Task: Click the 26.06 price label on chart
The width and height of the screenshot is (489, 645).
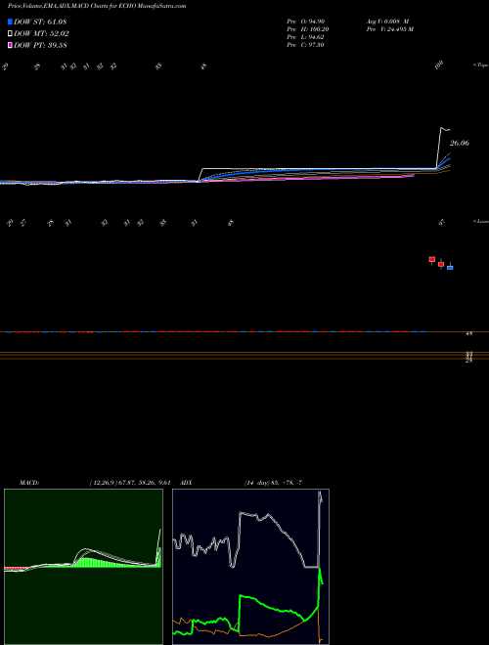Action: (x=460, y=143)
